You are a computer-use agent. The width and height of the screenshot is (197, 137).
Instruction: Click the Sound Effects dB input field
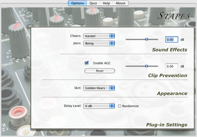(171, 40)
